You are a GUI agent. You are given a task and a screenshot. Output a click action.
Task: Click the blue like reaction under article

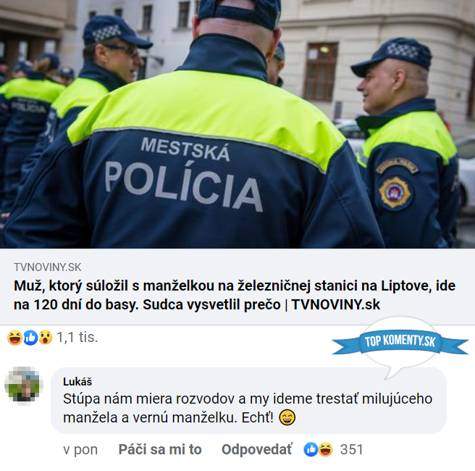pos(30,338)
